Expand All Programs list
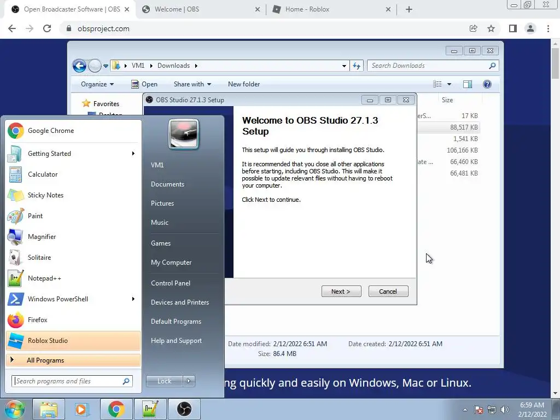 tap(73, 360)
